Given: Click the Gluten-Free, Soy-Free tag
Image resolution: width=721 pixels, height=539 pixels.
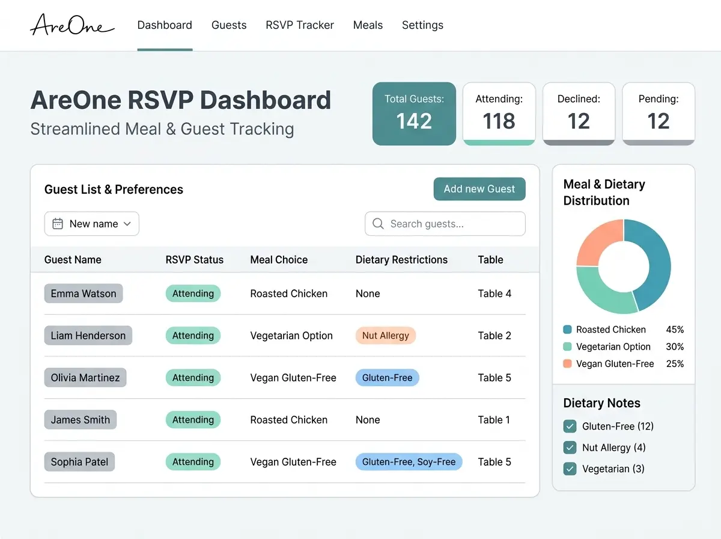Looking at the screenshot, I should pos(409,462).
